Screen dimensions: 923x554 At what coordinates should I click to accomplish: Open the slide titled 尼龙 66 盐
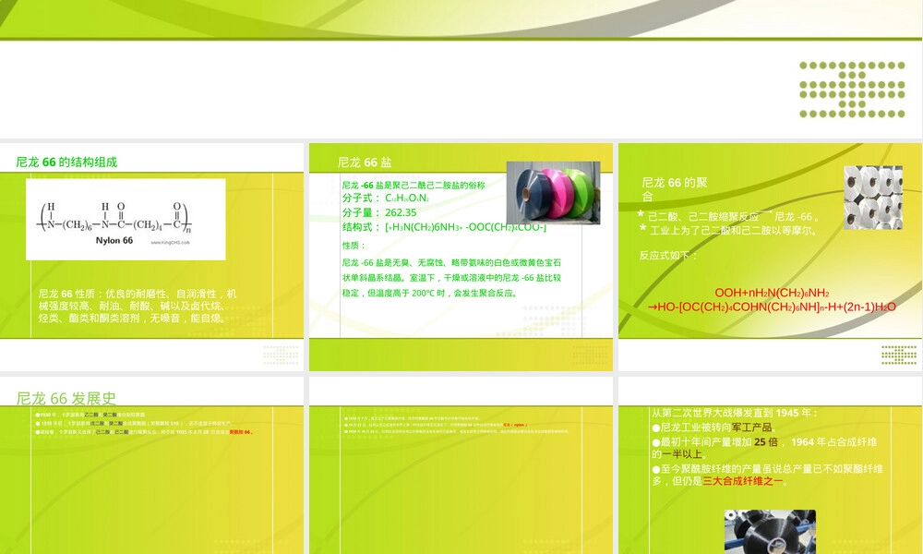point(461,258)
